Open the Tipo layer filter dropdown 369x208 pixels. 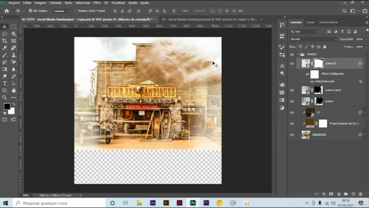[x=304, y=32]
